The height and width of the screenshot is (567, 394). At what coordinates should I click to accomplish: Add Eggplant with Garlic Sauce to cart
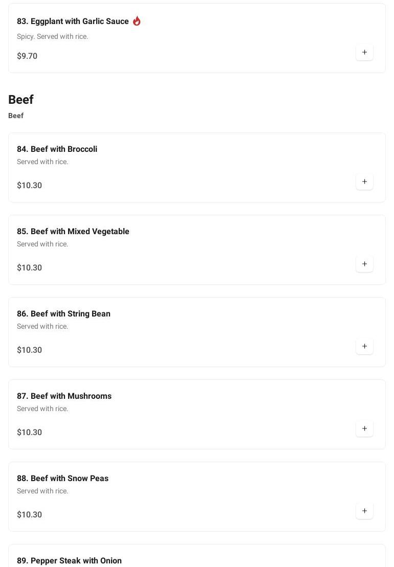pos(364,52)
